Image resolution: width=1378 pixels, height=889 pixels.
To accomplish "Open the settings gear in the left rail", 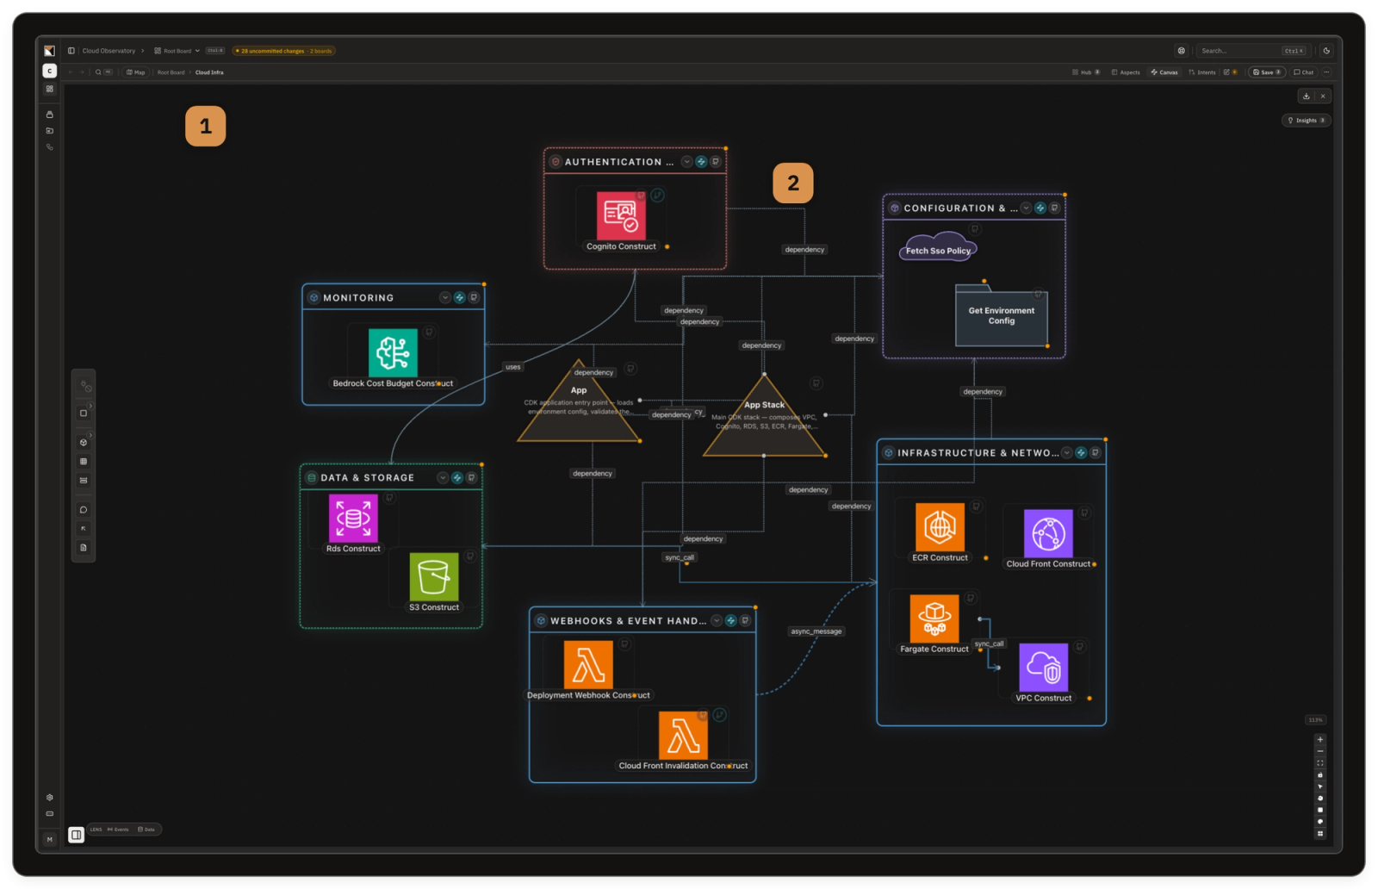I will 49,798.
